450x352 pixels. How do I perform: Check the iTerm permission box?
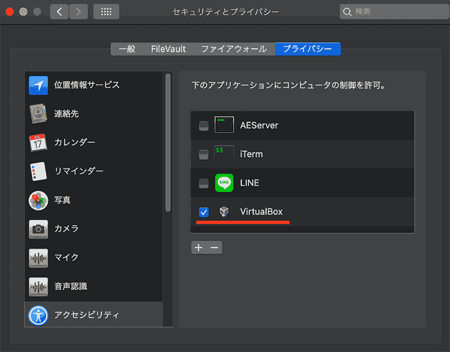pos(204,154)
